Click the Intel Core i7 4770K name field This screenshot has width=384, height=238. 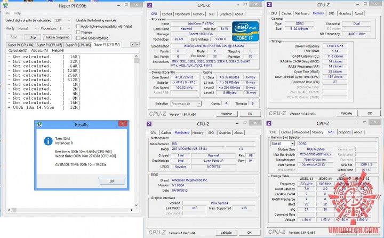tap(201, 23)
